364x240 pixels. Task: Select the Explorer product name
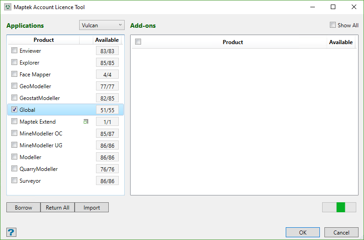click(x=30, y=63)
